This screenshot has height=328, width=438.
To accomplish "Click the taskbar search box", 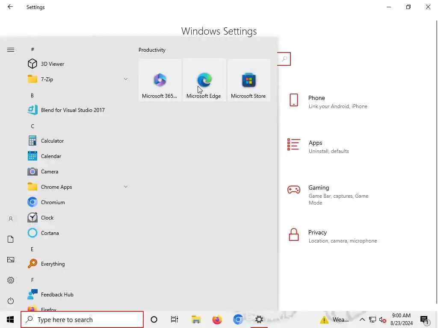I will tap(82, 319).
